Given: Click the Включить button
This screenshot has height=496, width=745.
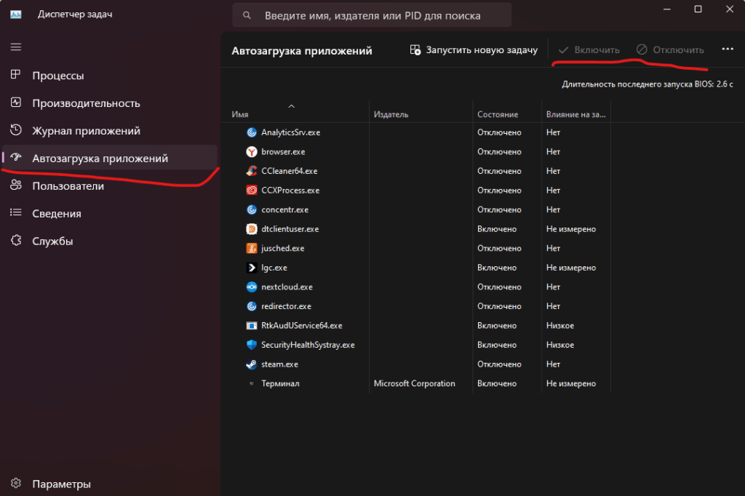Looking at the screenshot, I should [x=589, y=50].
